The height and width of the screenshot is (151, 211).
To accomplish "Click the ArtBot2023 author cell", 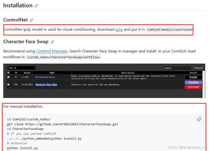I will (27, 85).
